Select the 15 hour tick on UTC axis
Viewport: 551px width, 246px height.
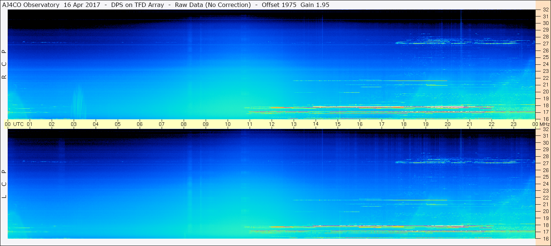point(338,124)
